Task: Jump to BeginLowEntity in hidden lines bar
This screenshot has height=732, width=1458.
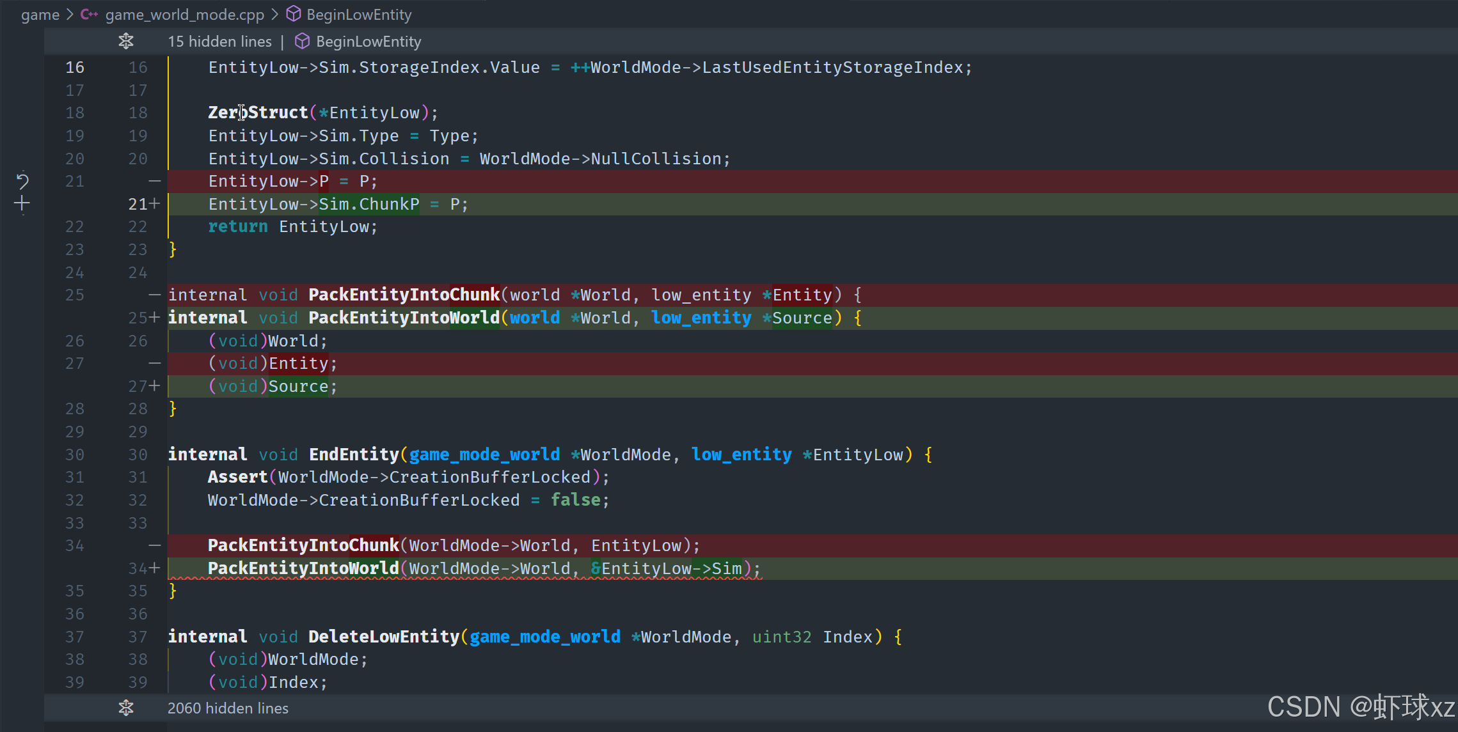Action: pyautogui.click(x=368, y=42)
